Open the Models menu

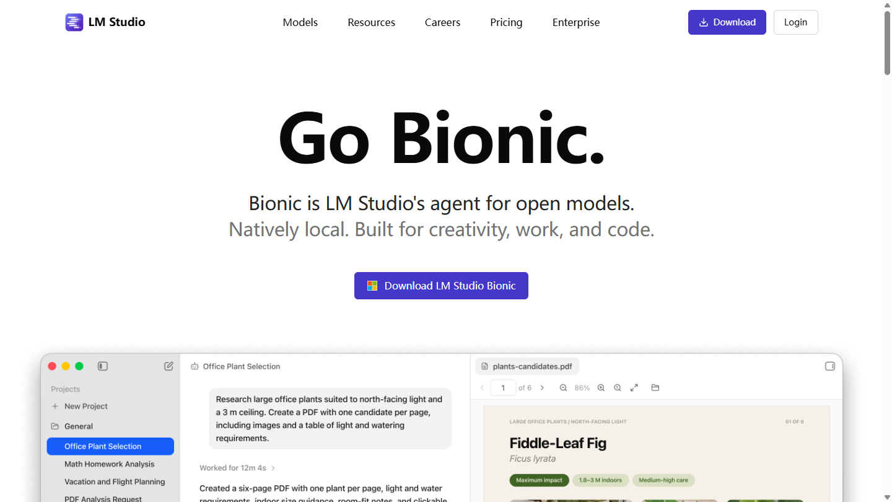click(300, 22)
